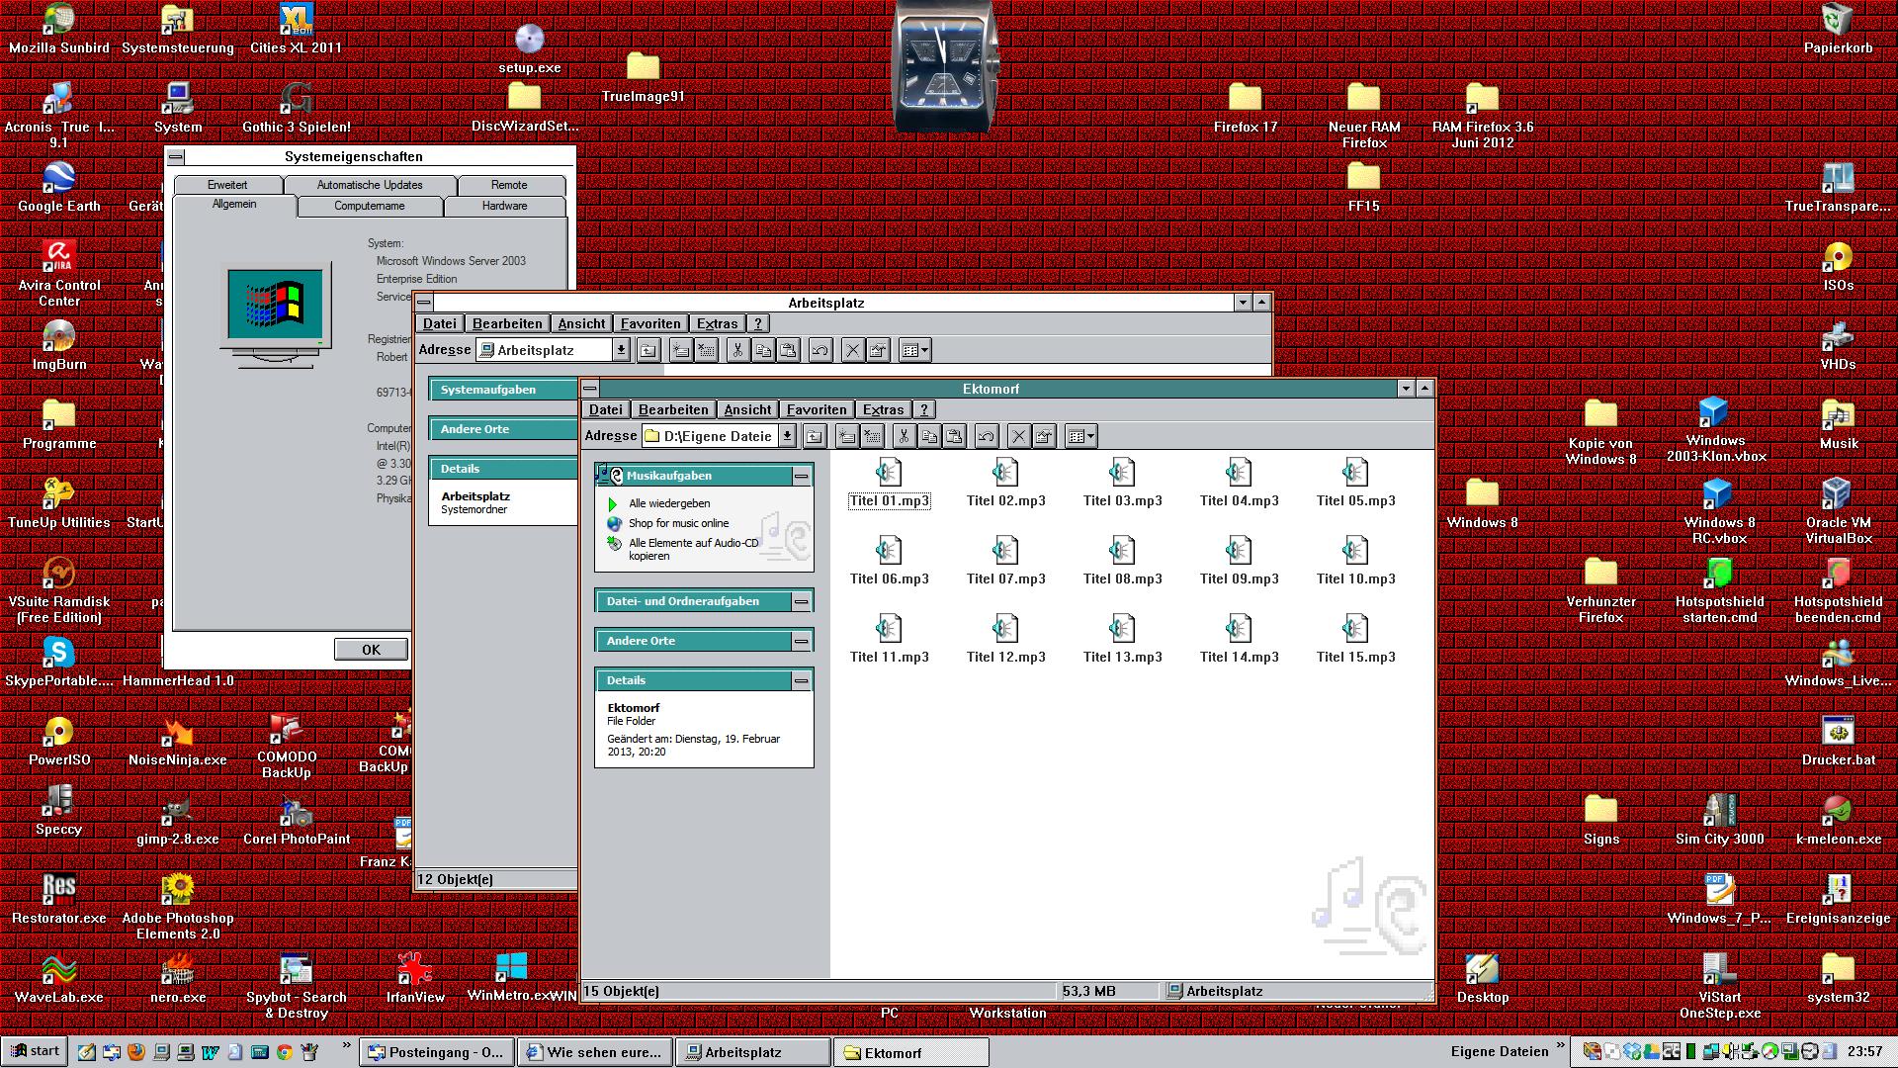Image resolution: width=1898 pixels, height=1068 pixels.
Task: Open the views dropdown in Ektomorf toolbar
Action: 1082,436
